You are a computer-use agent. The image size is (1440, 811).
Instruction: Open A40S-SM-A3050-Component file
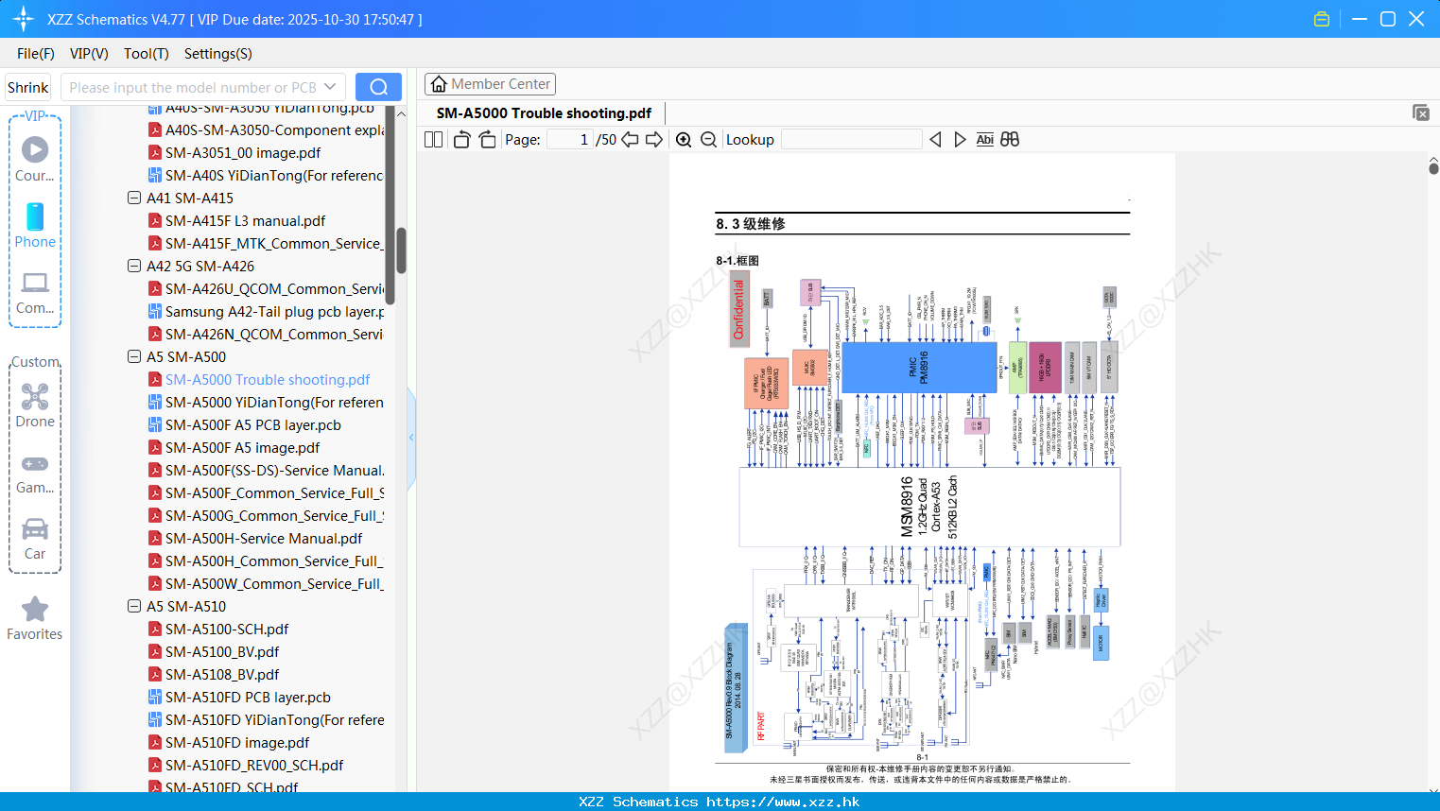click(x=266, y=130)
